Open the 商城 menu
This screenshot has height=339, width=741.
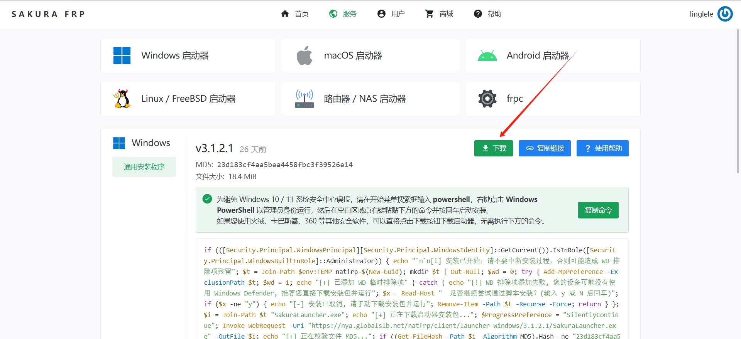[446, 14]
